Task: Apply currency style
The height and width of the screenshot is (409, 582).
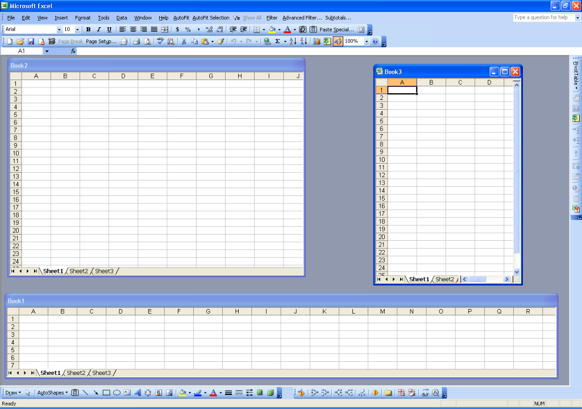Action: (177, 30)
